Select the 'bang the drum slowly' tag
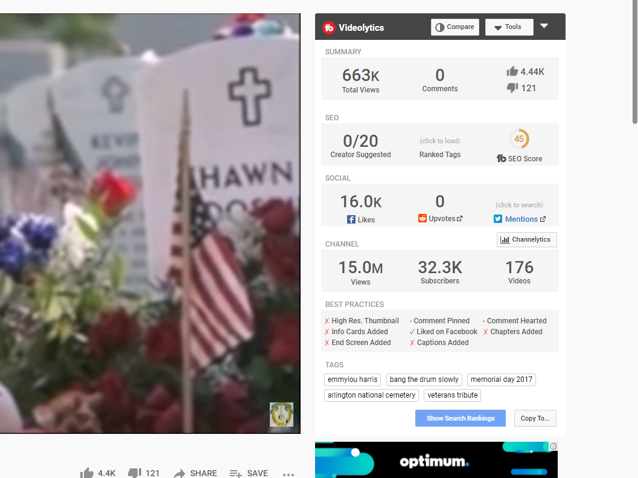638x478 pixels. click(424, 379)
